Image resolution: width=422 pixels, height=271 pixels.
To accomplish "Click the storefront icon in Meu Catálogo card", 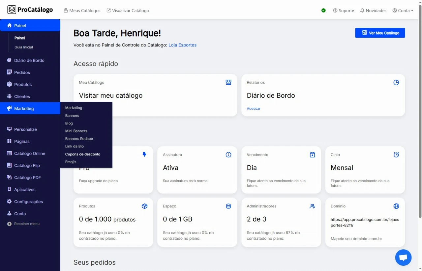I will (x=228, y=82).
